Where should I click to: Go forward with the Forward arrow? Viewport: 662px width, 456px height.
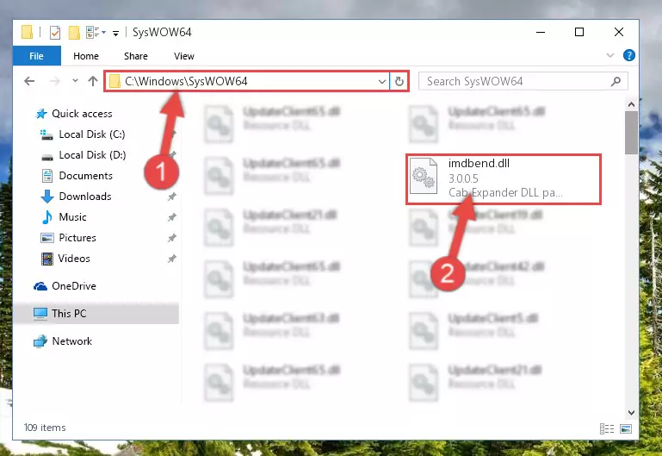55,81
